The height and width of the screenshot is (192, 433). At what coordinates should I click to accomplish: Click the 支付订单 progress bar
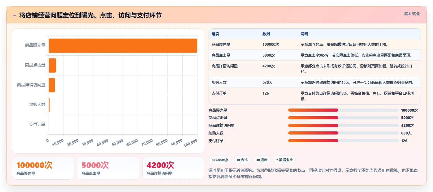point(343,141)
